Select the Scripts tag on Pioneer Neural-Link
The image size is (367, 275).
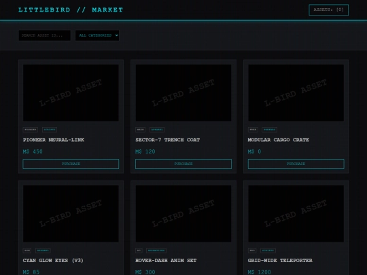[50, 130]
